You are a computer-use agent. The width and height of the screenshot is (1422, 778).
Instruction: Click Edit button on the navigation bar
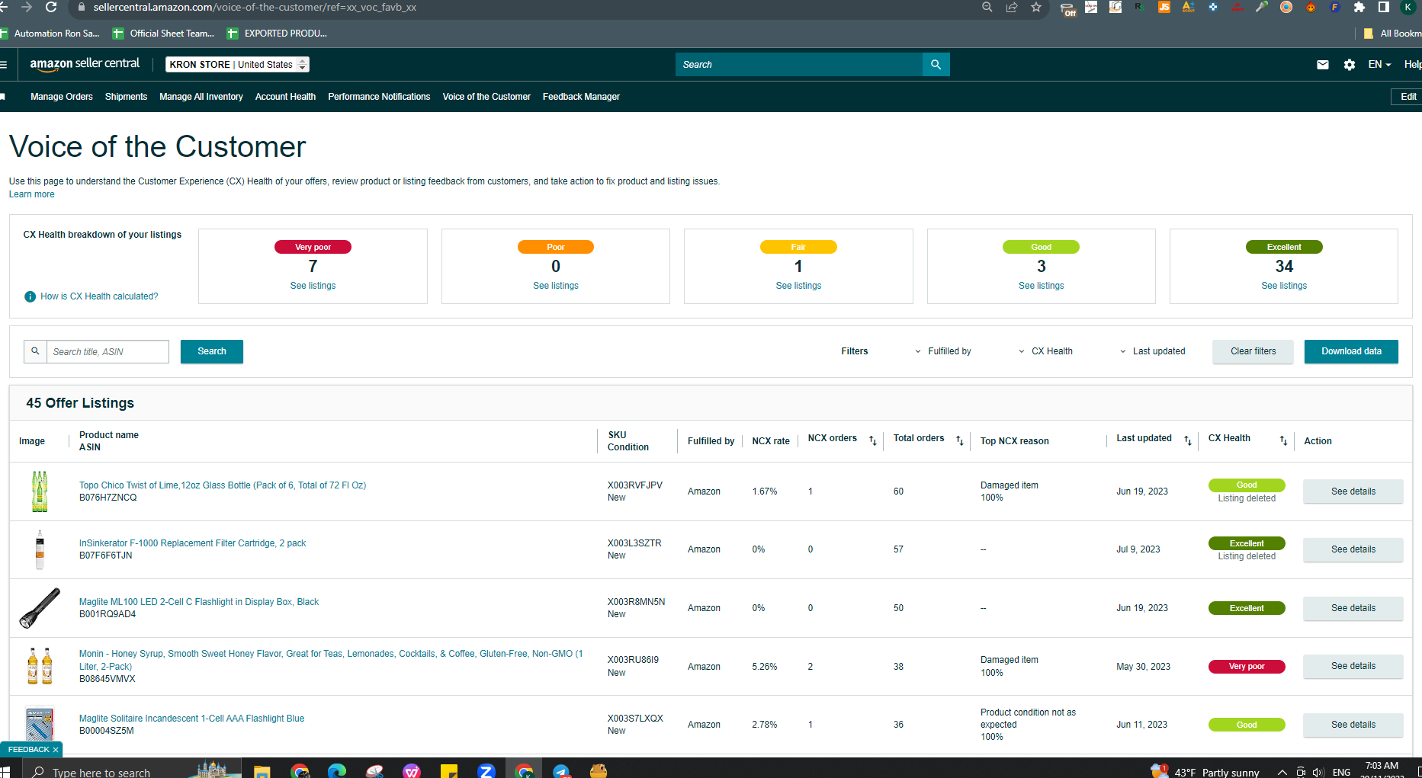[1408, 97]
